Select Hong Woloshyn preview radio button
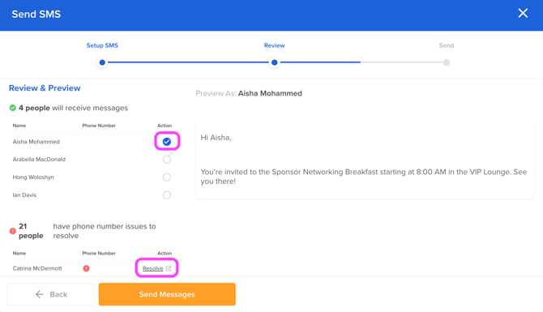The height and width of the screenshot is (312, 543). [x=167, y=177]
